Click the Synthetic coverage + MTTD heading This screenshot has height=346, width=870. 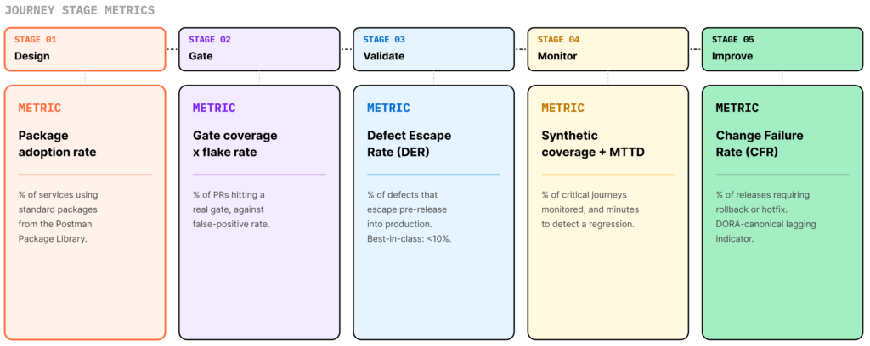593,144
